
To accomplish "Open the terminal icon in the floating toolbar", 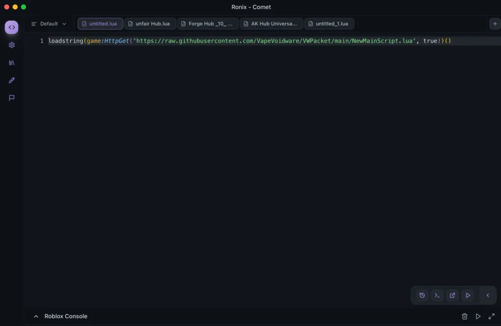I will click(437, 295).
